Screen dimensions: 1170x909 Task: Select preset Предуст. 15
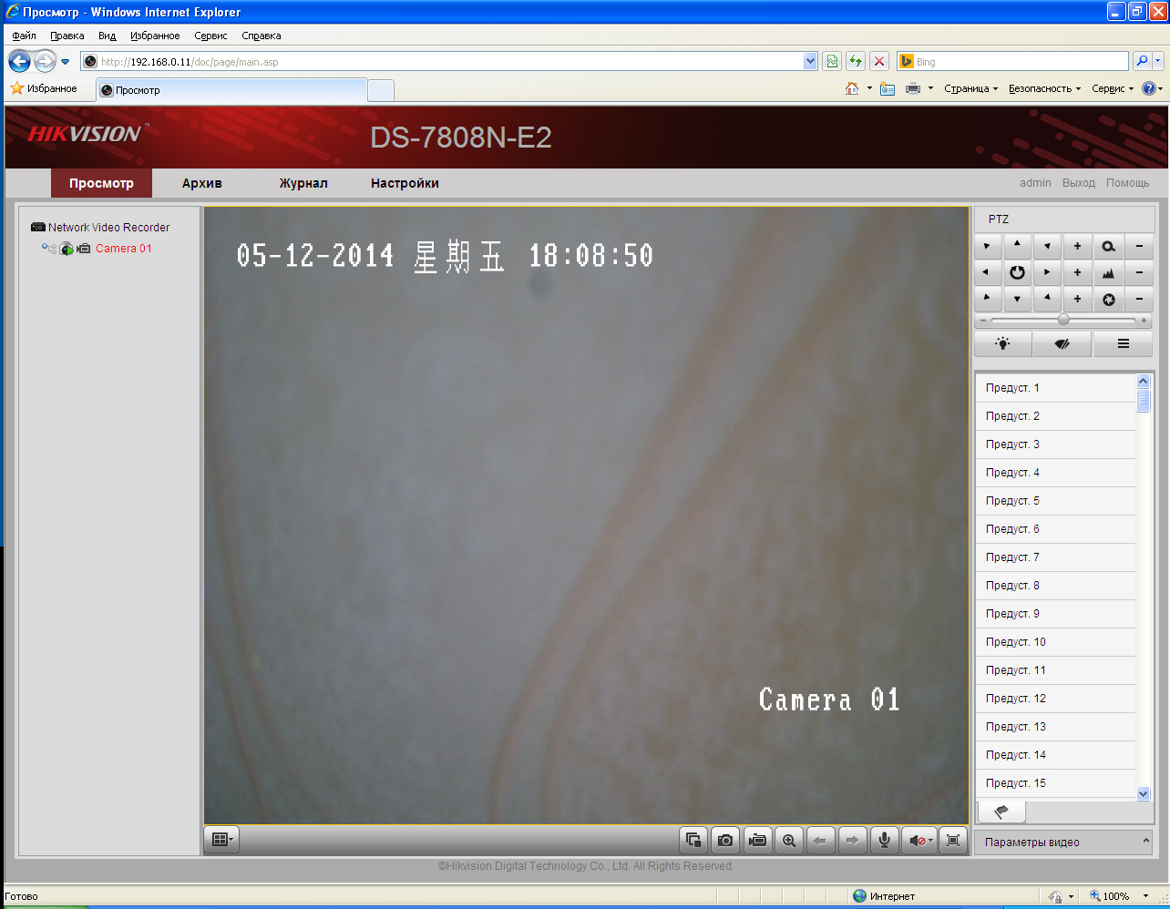tap(1055, 783)
